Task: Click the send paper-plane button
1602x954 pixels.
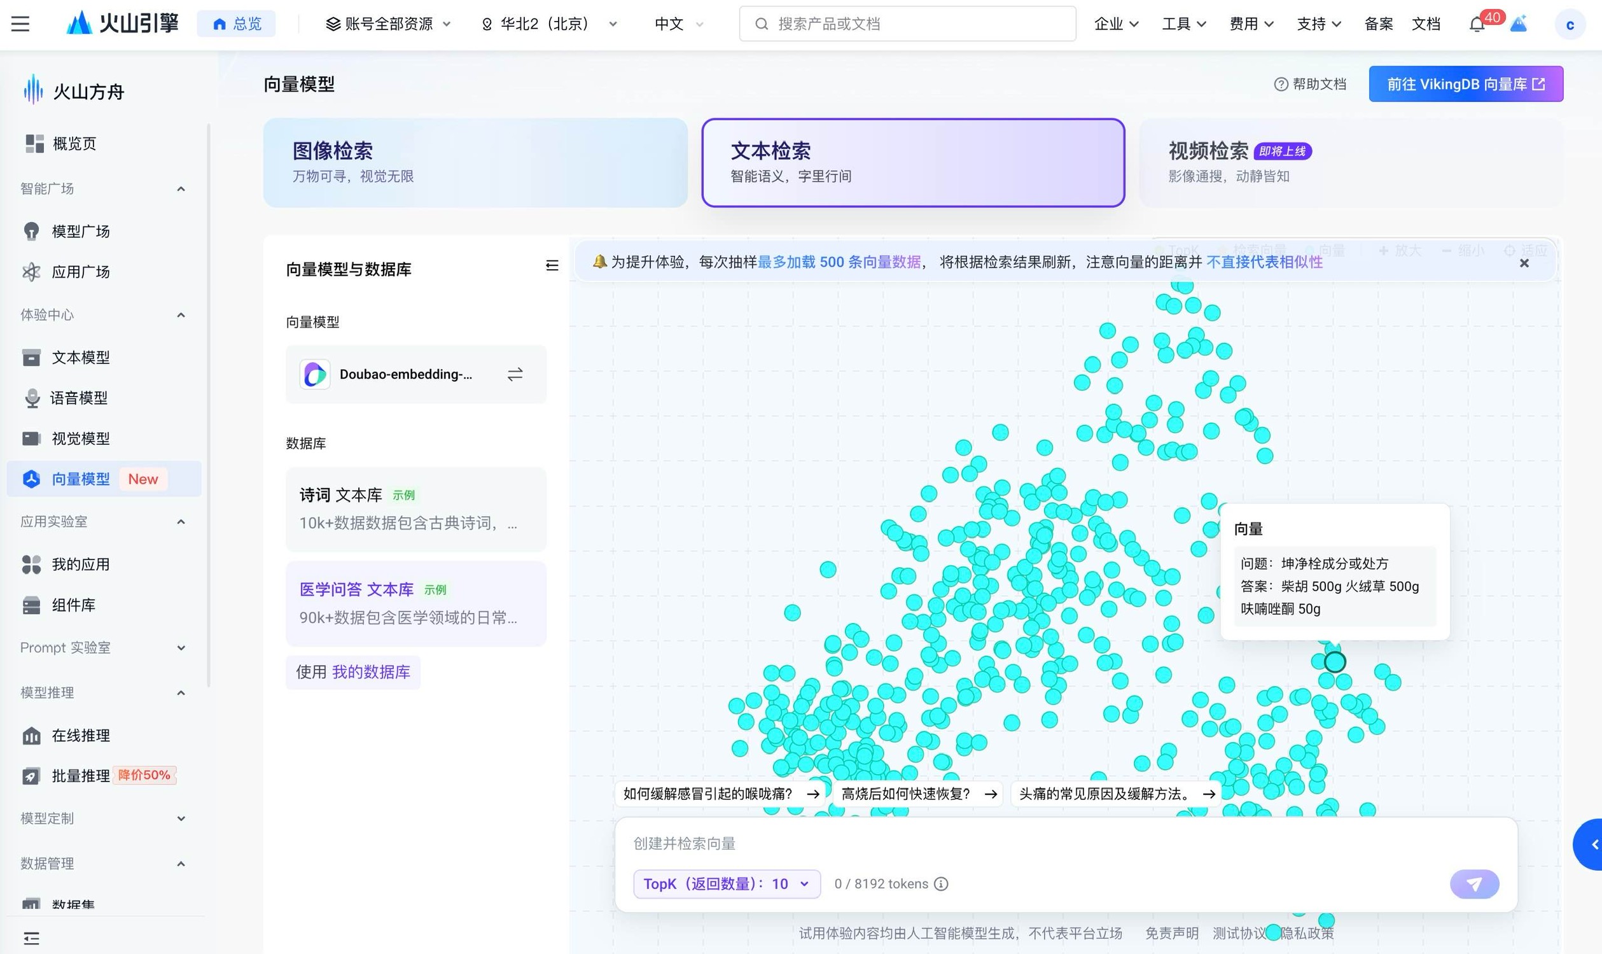Action: tap(1474, 884)
